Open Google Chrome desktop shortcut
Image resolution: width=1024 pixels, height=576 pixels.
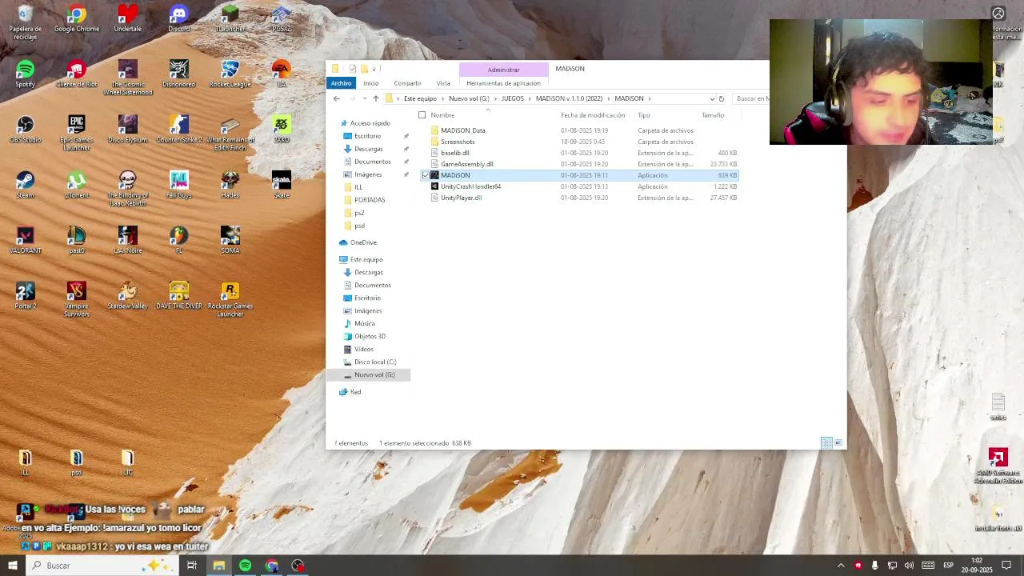coord(77,19)
